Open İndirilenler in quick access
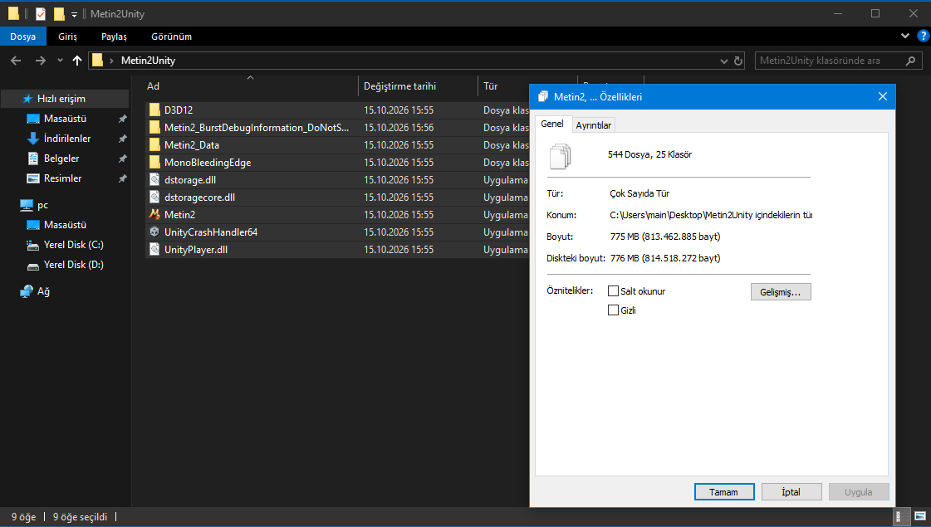 67,139
